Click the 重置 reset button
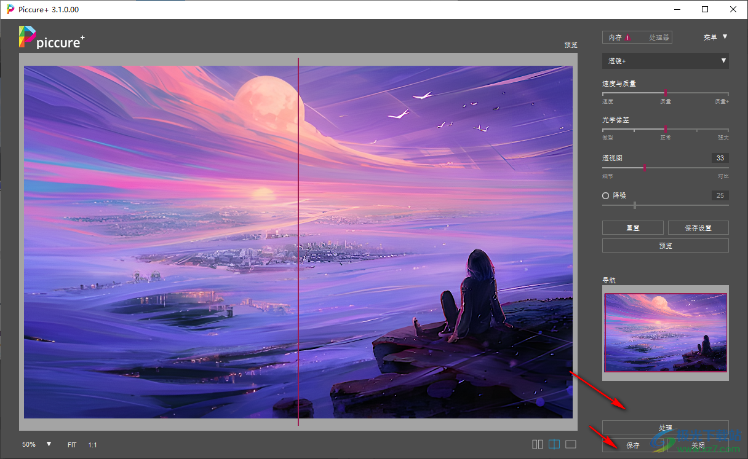 point(633,227)
